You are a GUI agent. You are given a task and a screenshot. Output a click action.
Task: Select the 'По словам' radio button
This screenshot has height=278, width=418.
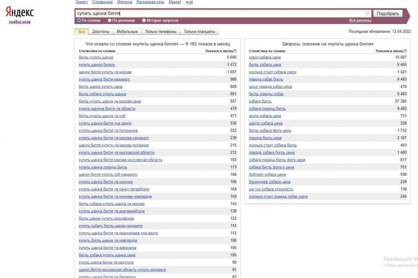(x=79, y=20)
